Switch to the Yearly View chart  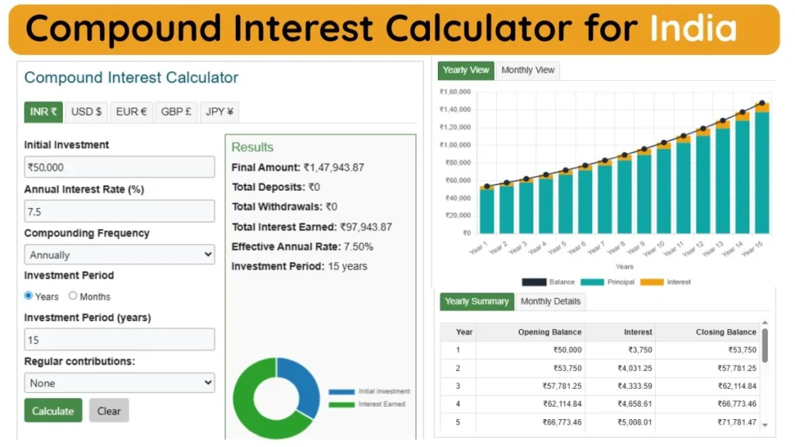click(x=465, y=70)
